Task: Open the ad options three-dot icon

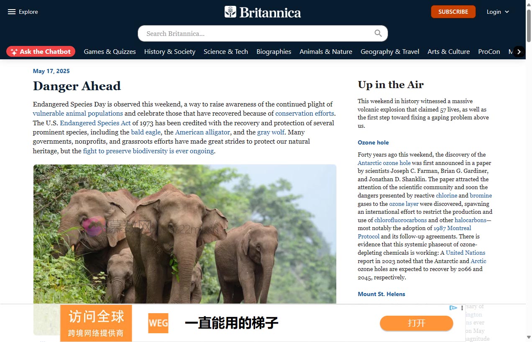Action: coord(462,308)
